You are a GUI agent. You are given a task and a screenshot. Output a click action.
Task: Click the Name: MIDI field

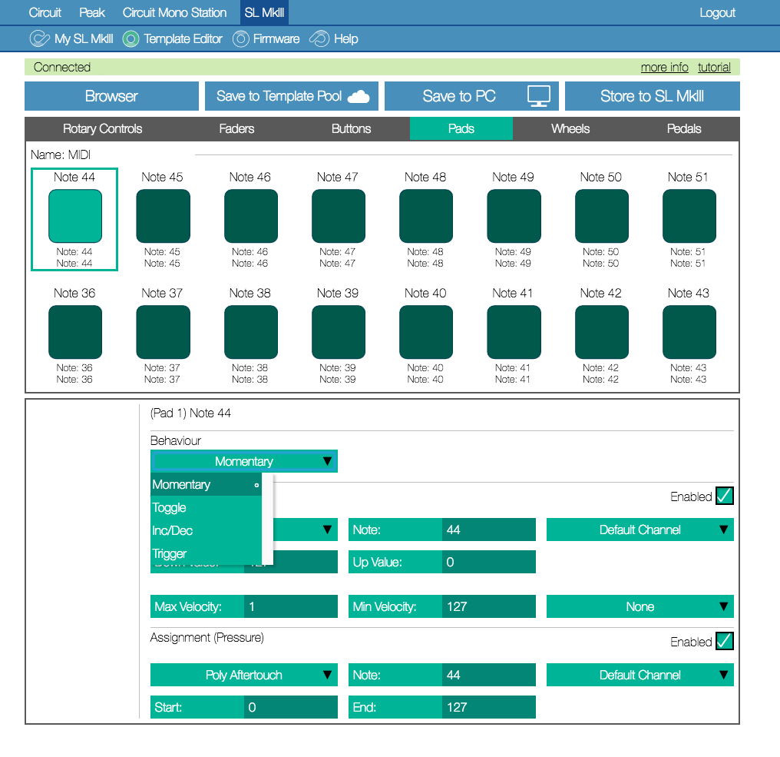[60, 155]
